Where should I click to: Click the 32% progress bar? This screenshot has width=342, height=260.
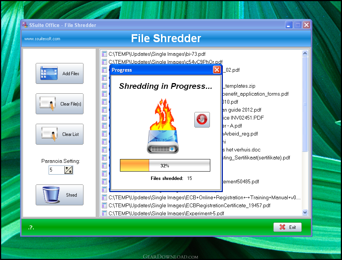pos(165,165)
